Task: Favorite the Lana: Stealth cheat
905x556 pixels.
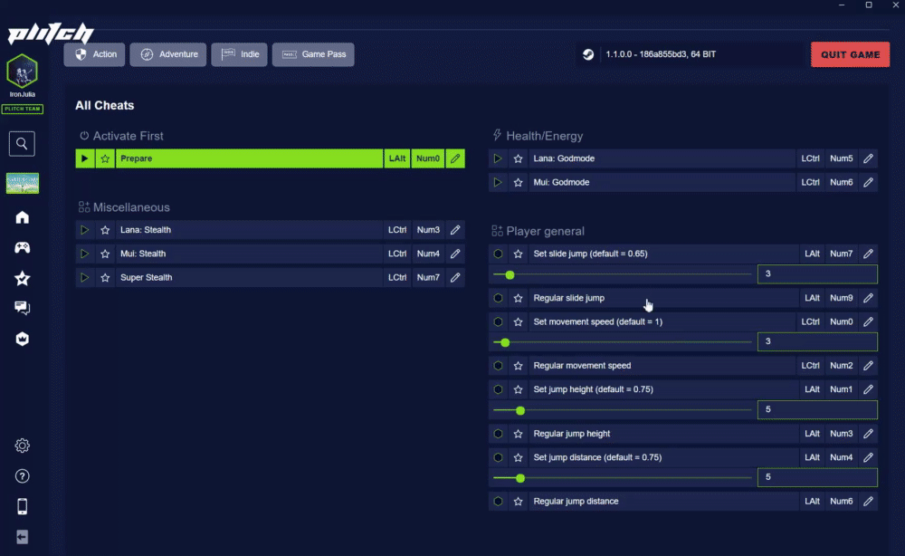Action: tap(105, 230)
